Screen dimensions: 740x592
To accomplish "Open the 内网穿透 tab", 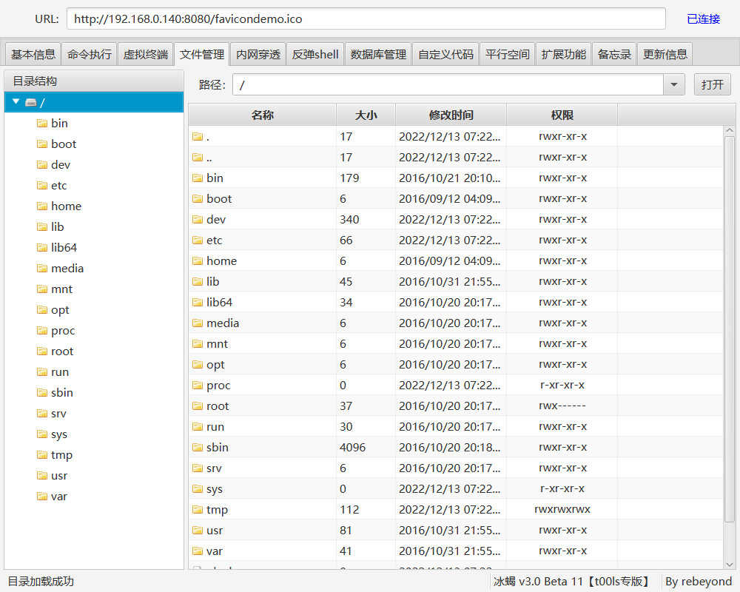I will (x=258, y=54).
